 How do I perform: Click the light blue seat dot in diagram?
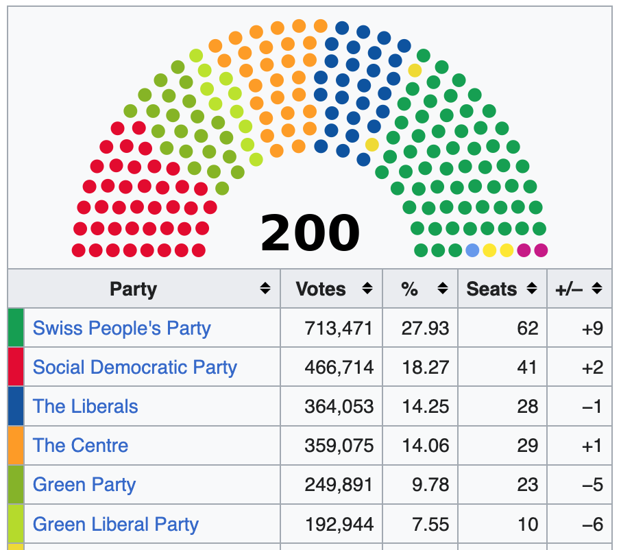point(472,250)
